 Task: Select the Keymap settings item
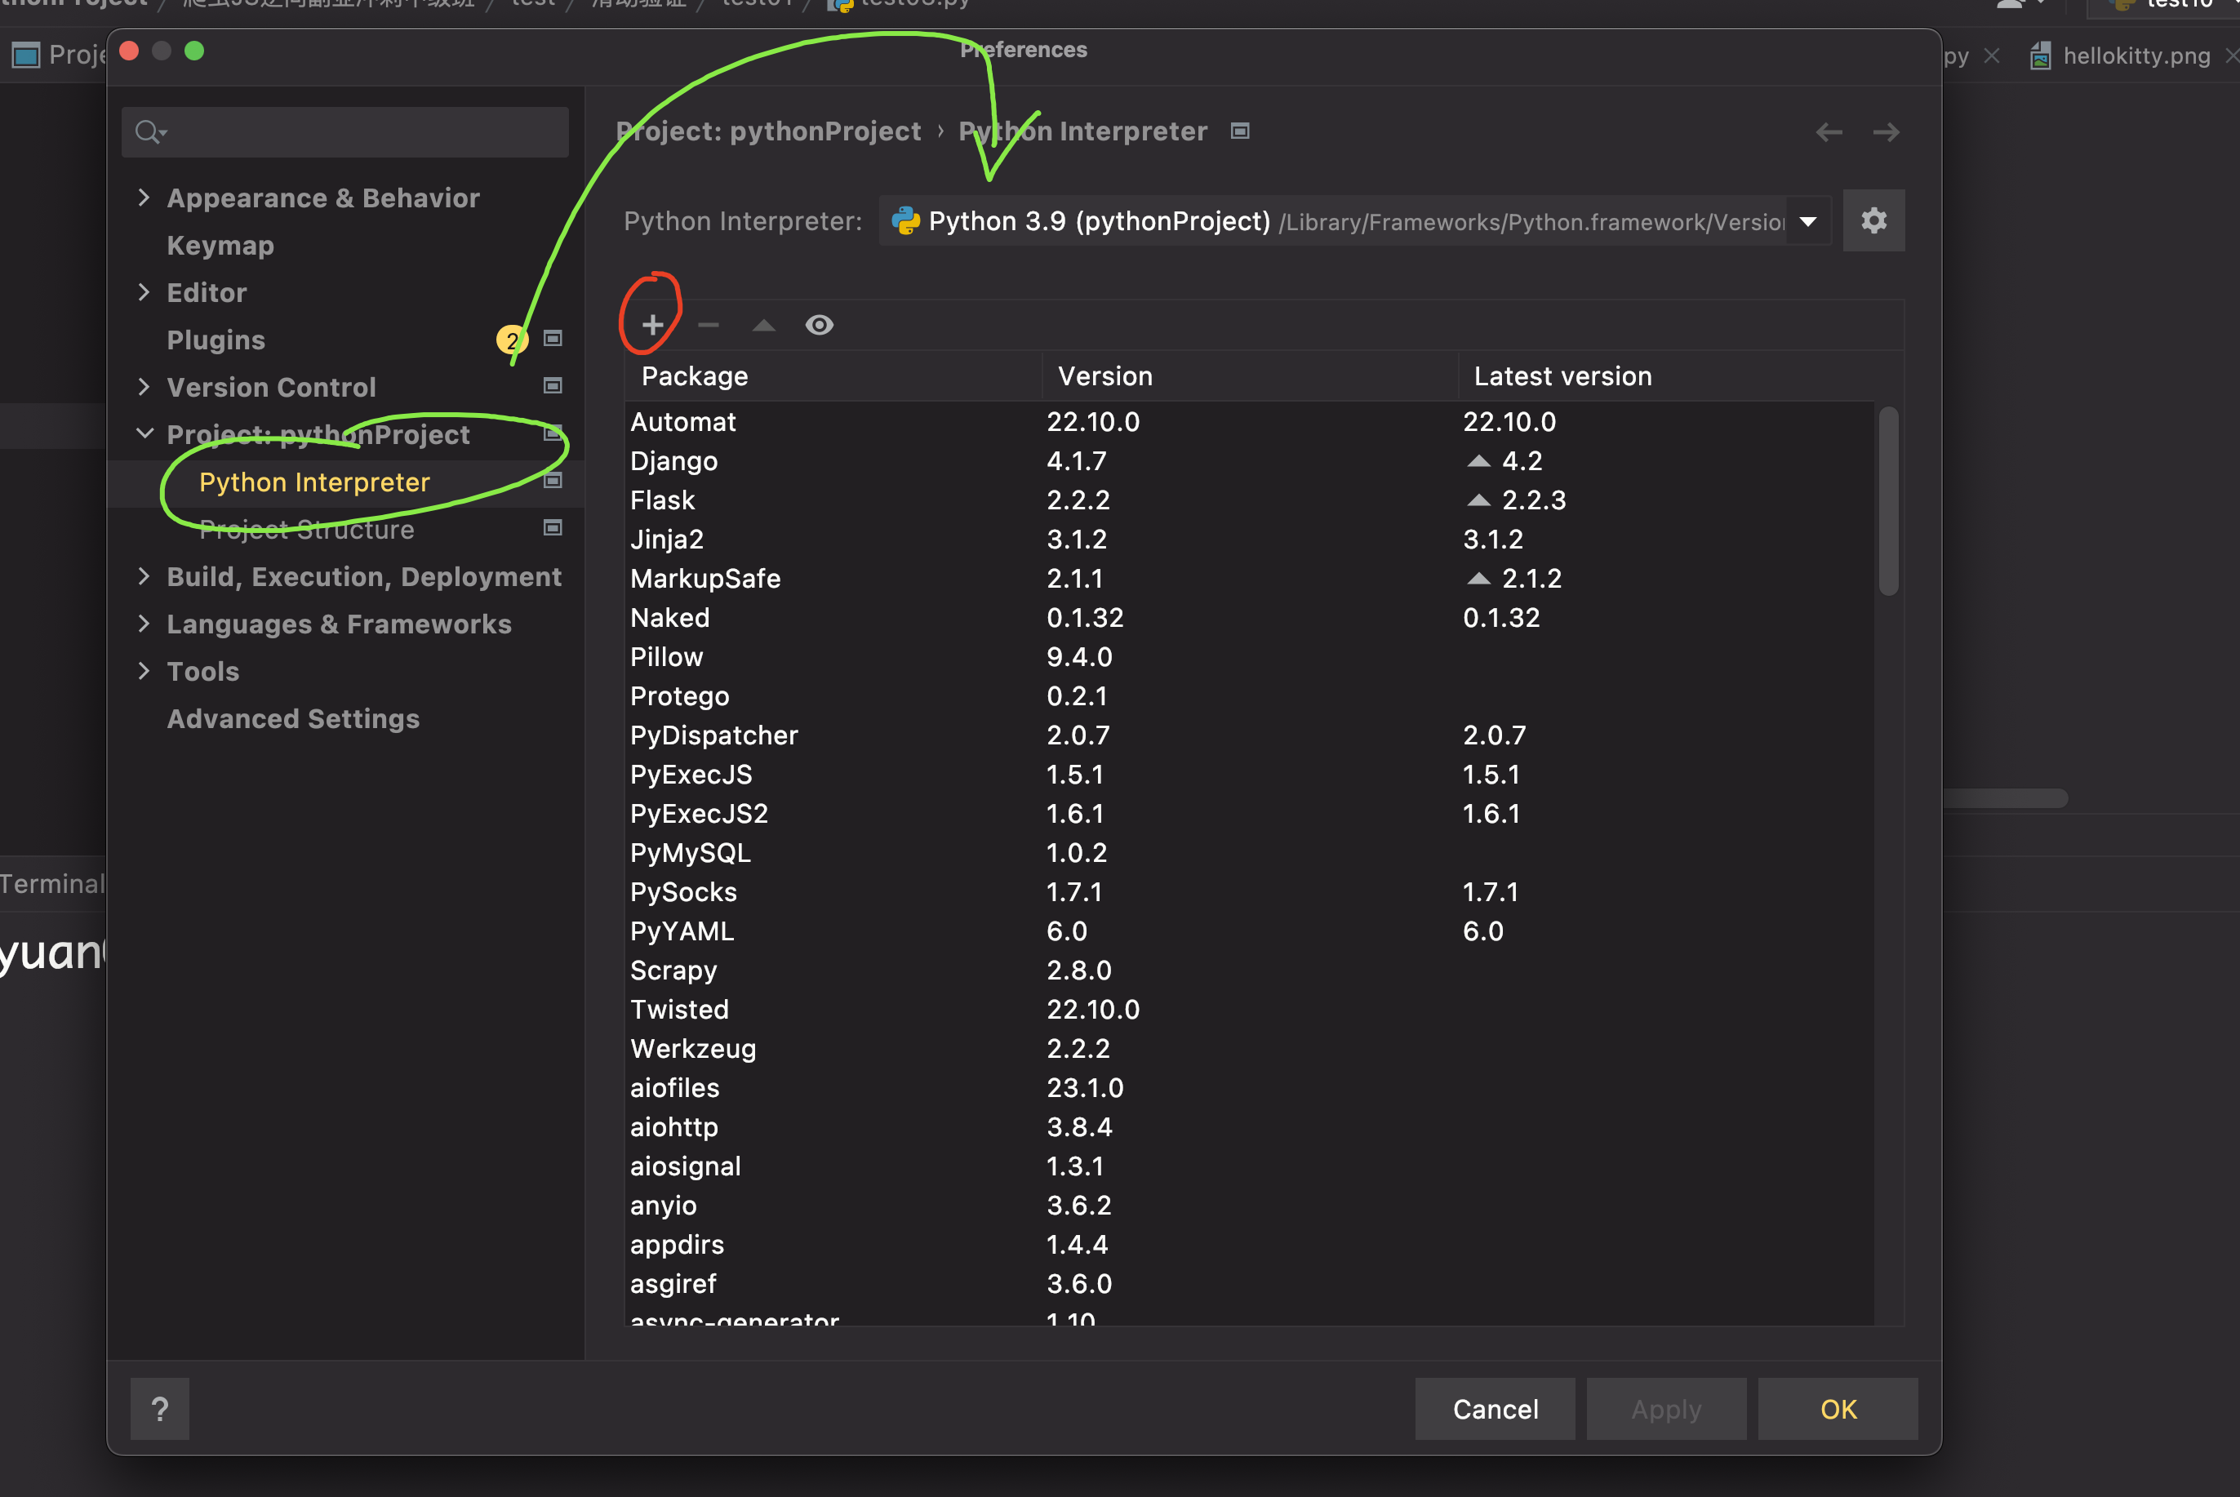pyautogui.click(x=220, y=246)
